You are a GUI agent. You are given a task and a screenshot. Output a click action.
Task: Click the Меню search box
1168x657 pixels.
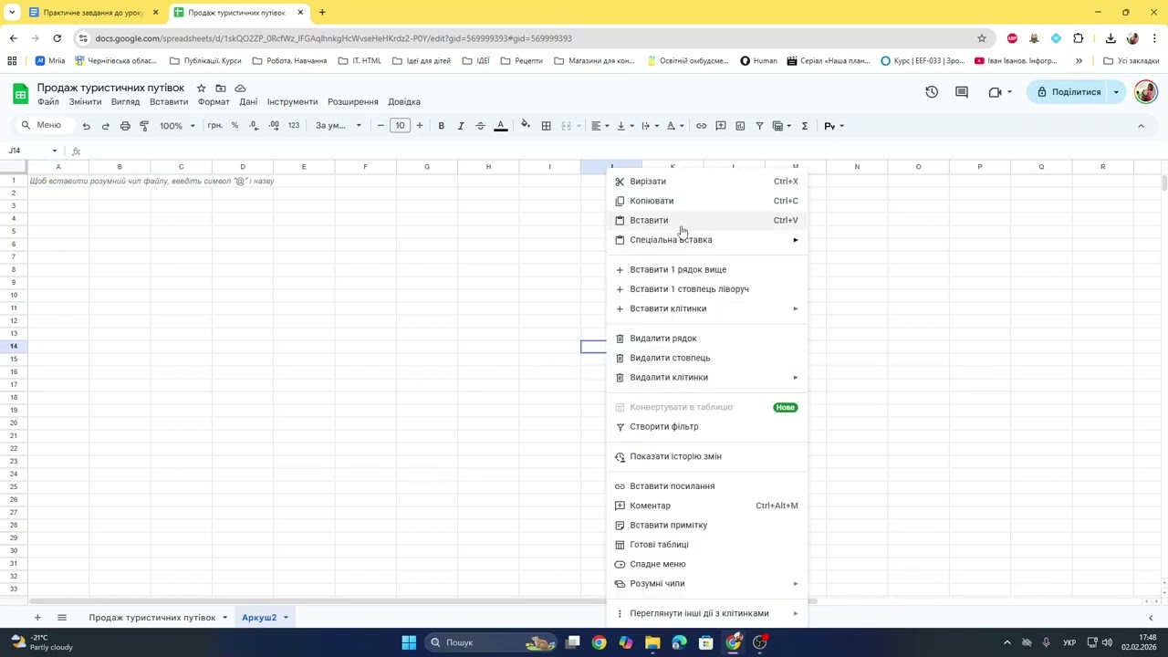click(x=42, y=126)
